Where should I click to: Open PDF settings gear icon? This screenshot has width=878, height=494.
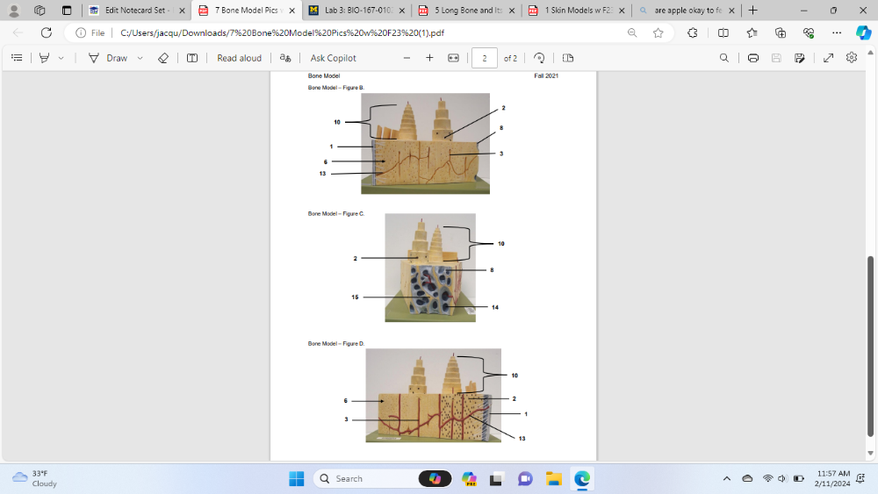pyautogui.click(x=851, y=58)
